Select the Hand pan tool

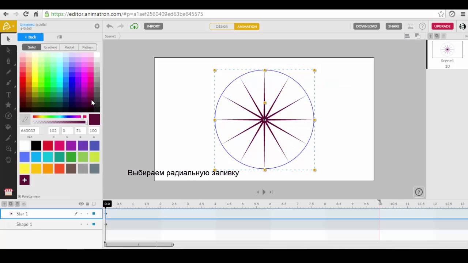[x=8, y=160]
